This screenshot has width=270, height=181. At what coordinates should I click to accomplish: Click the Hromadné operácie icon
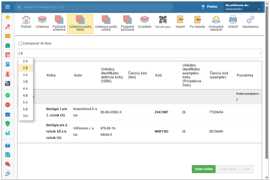point(216,20)
